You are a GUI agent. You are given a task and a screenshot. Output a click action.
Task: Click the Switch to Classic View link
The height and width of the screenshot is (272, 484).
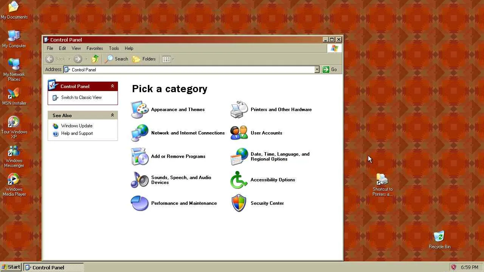click(x=81, y=97)
